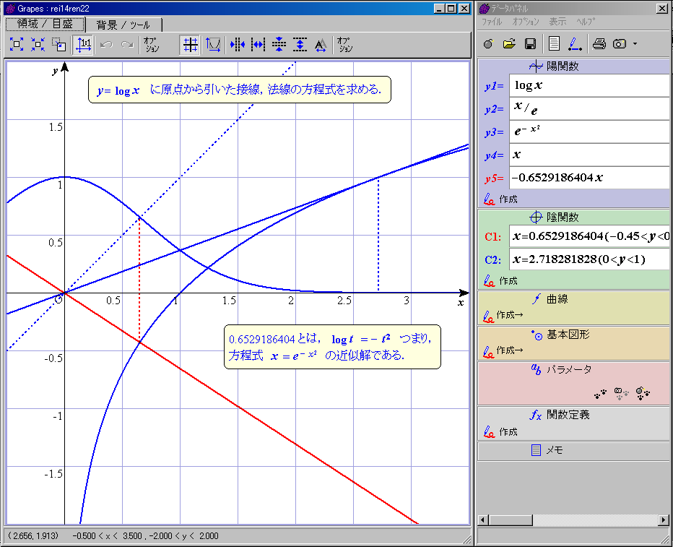Click the y4= function label
The height and width of the screenshot is (547, 673).
pyautogui.click(x=494, y=155)
